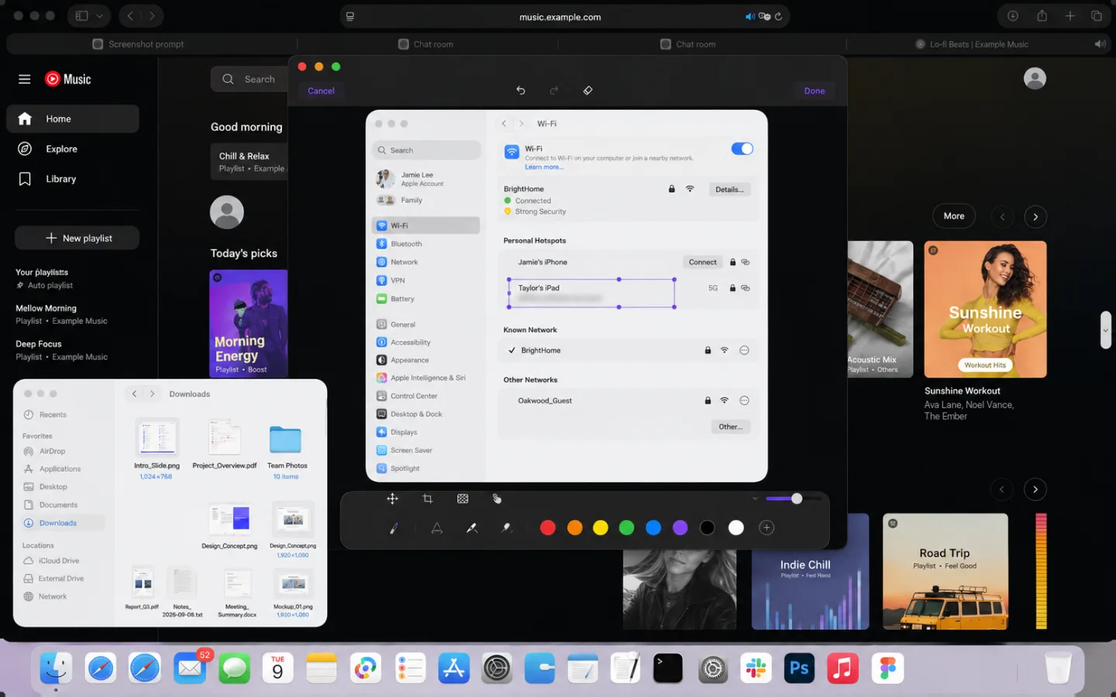
Task: Open the user account avatar in Music header
Action: [x=1035, y=78]
